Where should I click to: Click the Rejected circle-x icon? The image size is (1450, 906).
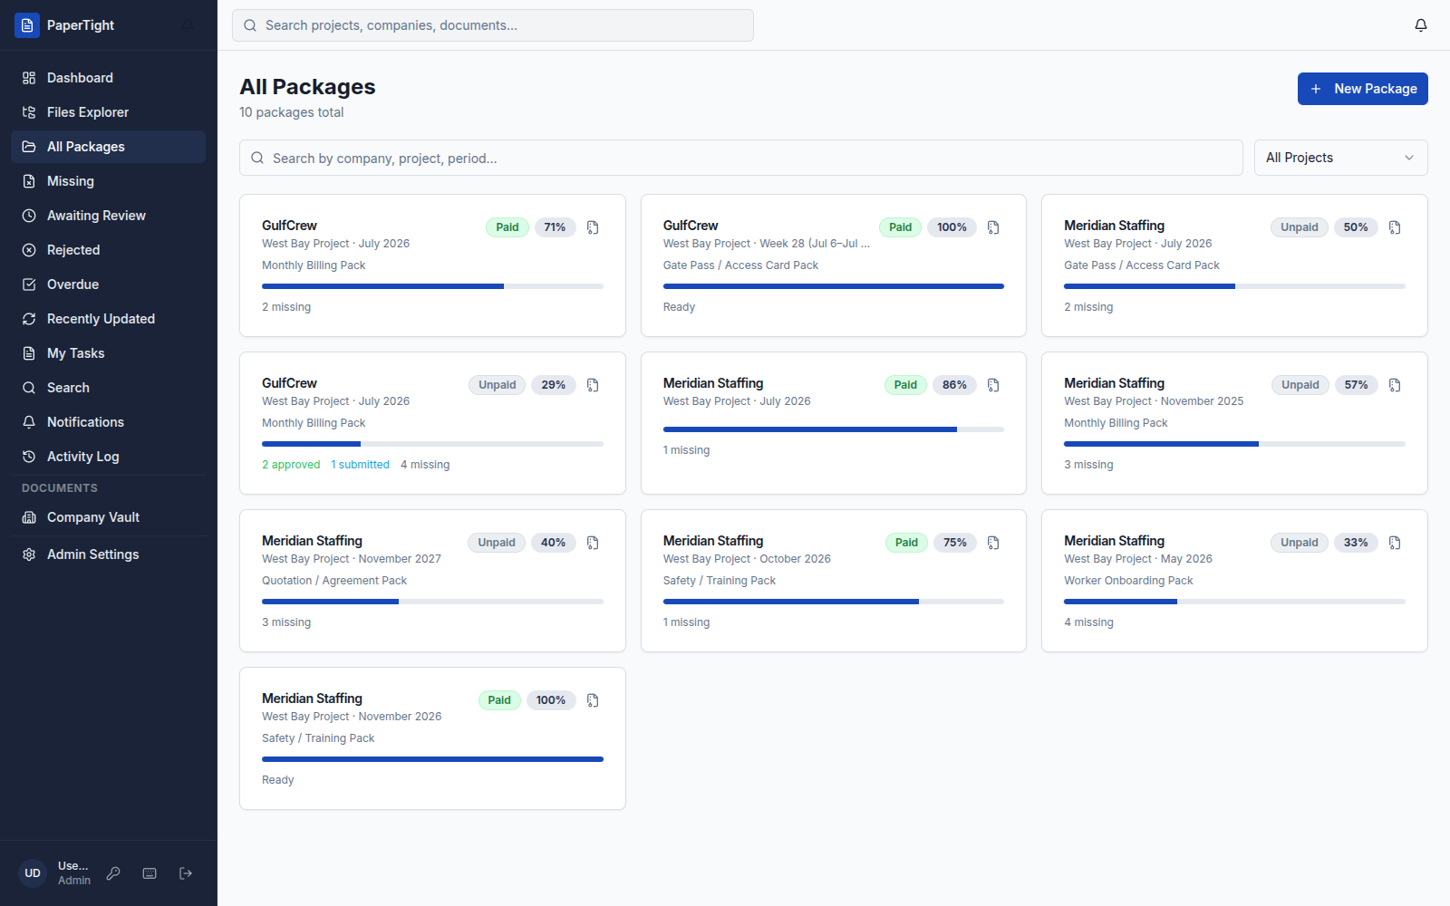(x=29, y=250)
